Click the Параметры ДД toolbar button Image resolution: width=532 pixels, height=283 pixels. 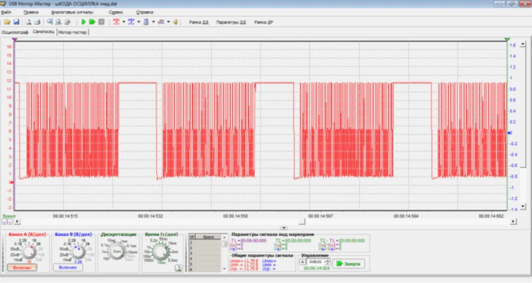(x=231, y=22)
